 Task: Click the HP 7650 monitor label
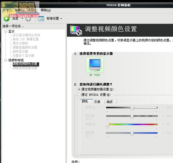coord(95,75)
